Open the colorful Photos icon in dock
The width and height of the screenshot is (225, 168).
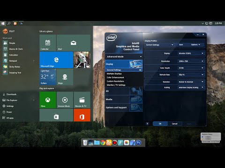point(127,143)
